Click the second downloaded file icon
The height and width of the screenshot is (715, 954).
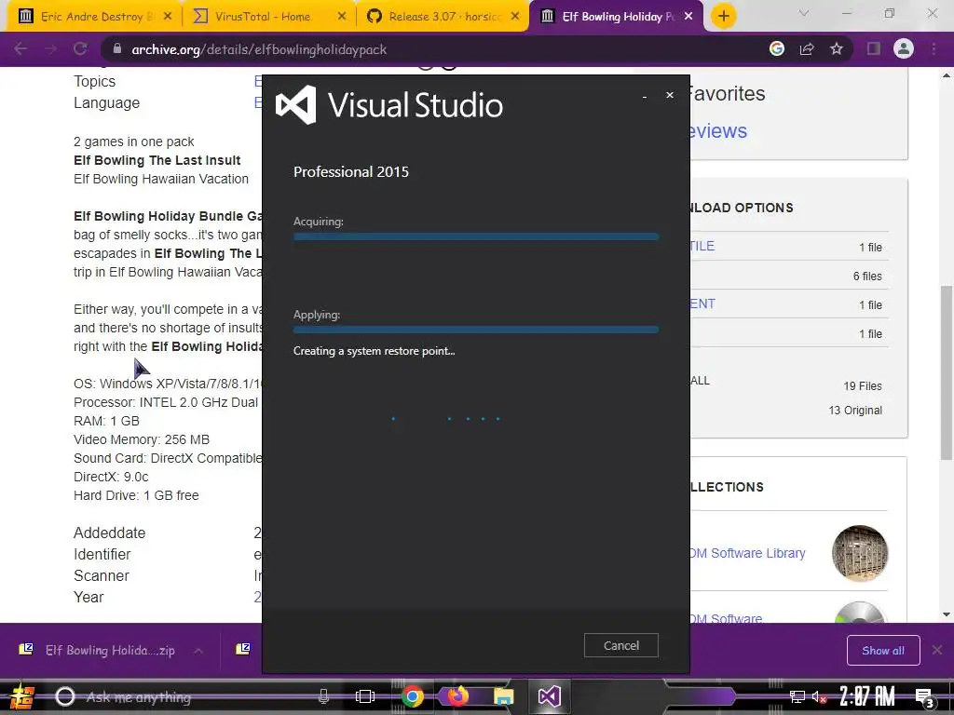(x=243, y=649)
